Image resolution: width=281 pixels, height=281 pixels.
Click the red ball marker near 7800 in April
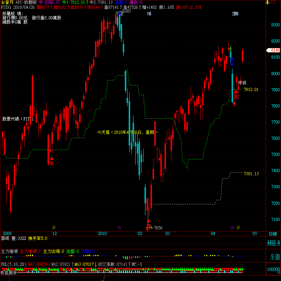(234, 103)
